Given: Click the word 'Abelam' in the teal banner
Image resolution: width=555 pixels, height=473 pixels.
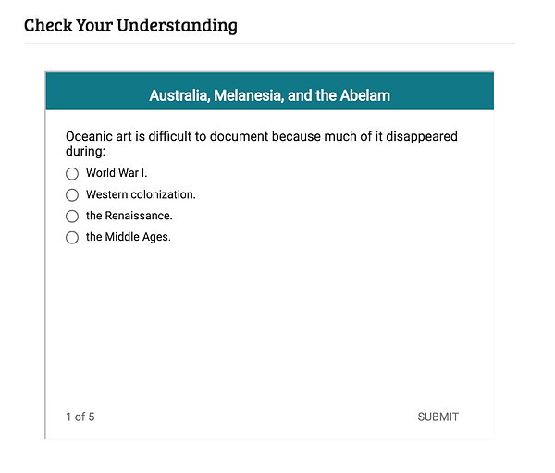Looking at the screenshot, I should (x=364, y=95).
